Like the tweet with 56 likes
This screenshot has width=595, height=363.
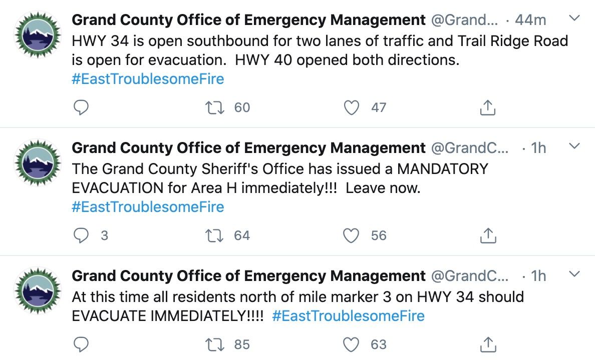352,235
